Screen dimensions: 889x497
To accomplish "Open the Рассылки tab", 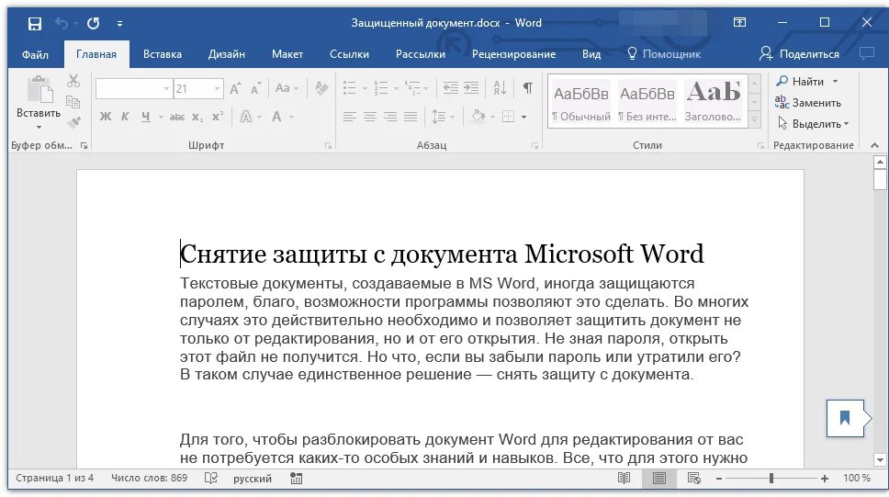I will tap(420, 54).
